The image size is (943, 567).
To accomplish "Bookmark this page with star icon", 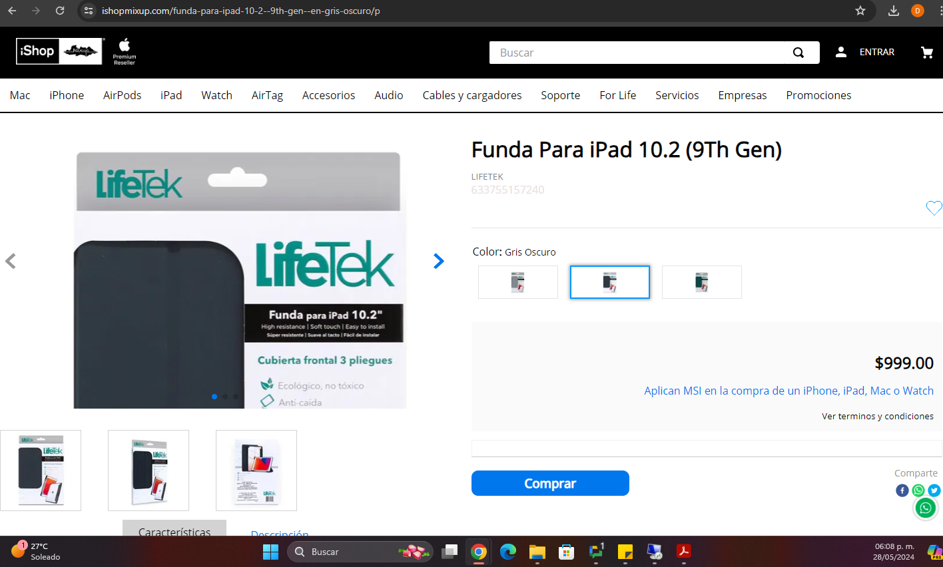I will click(860, 11).
